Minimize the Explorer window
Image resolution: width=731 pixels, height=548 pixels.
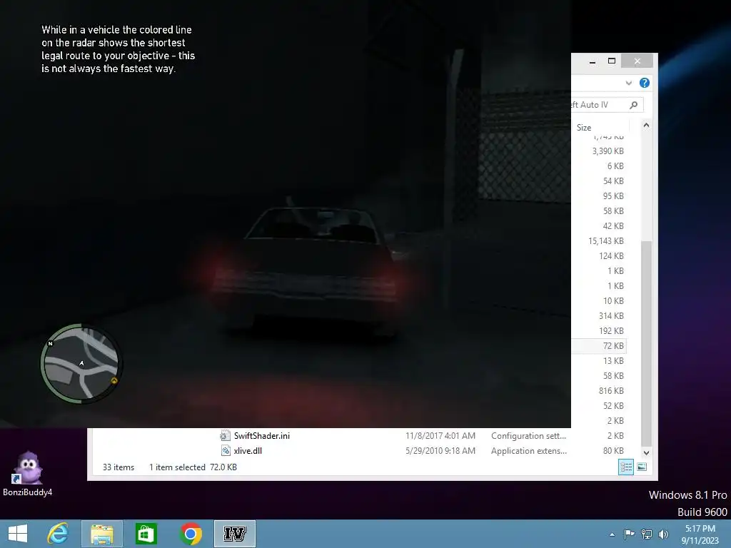click(592, 61)
